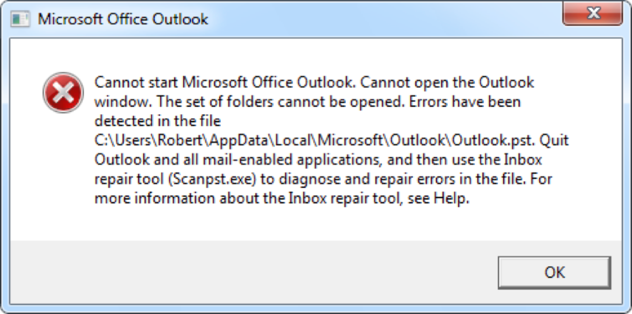The image size is (632, 314).
Task: Click "mail-enabled applications" in the message
Action: (x=291, y=160)
